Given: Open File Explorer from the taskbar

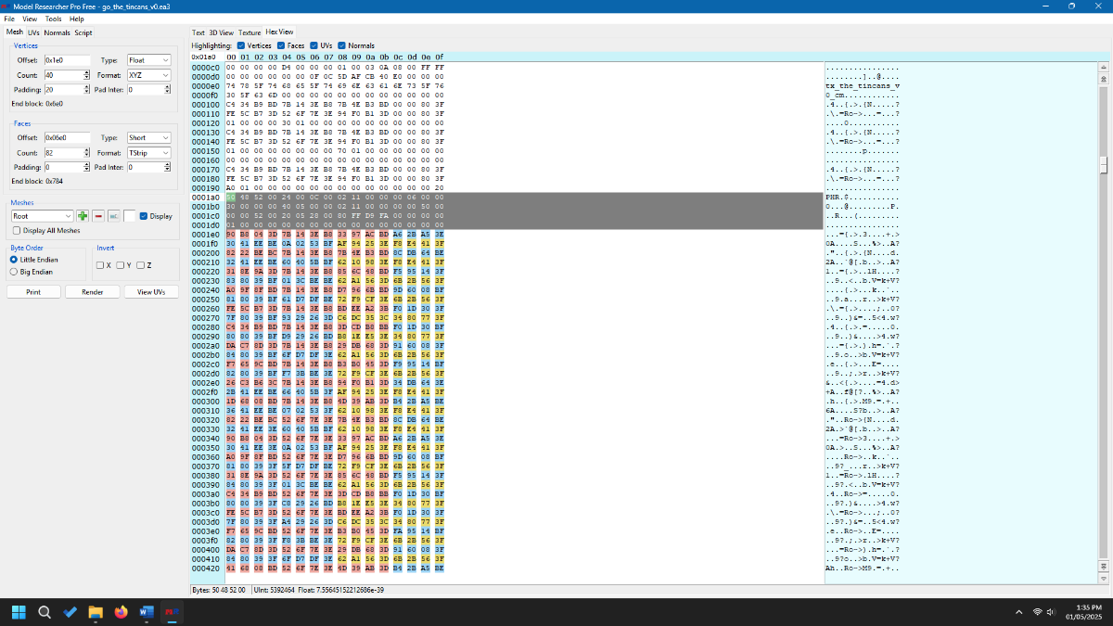Looking at the screenshot, I should point(96,612).
